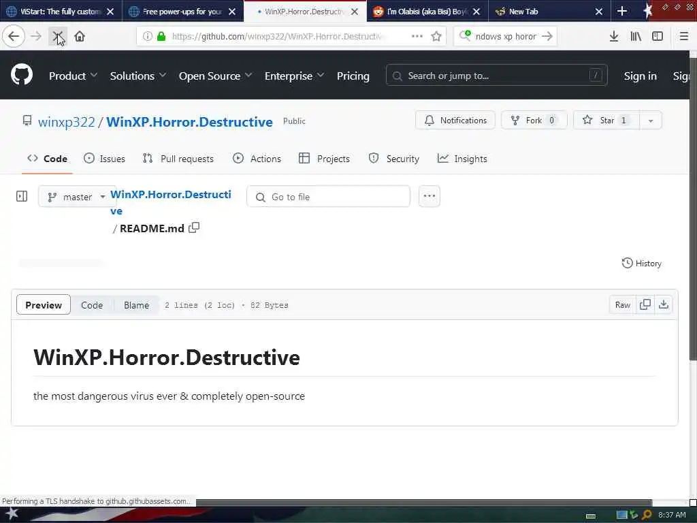
Task: Close the New Tab tab
Action: click(599, 12)
